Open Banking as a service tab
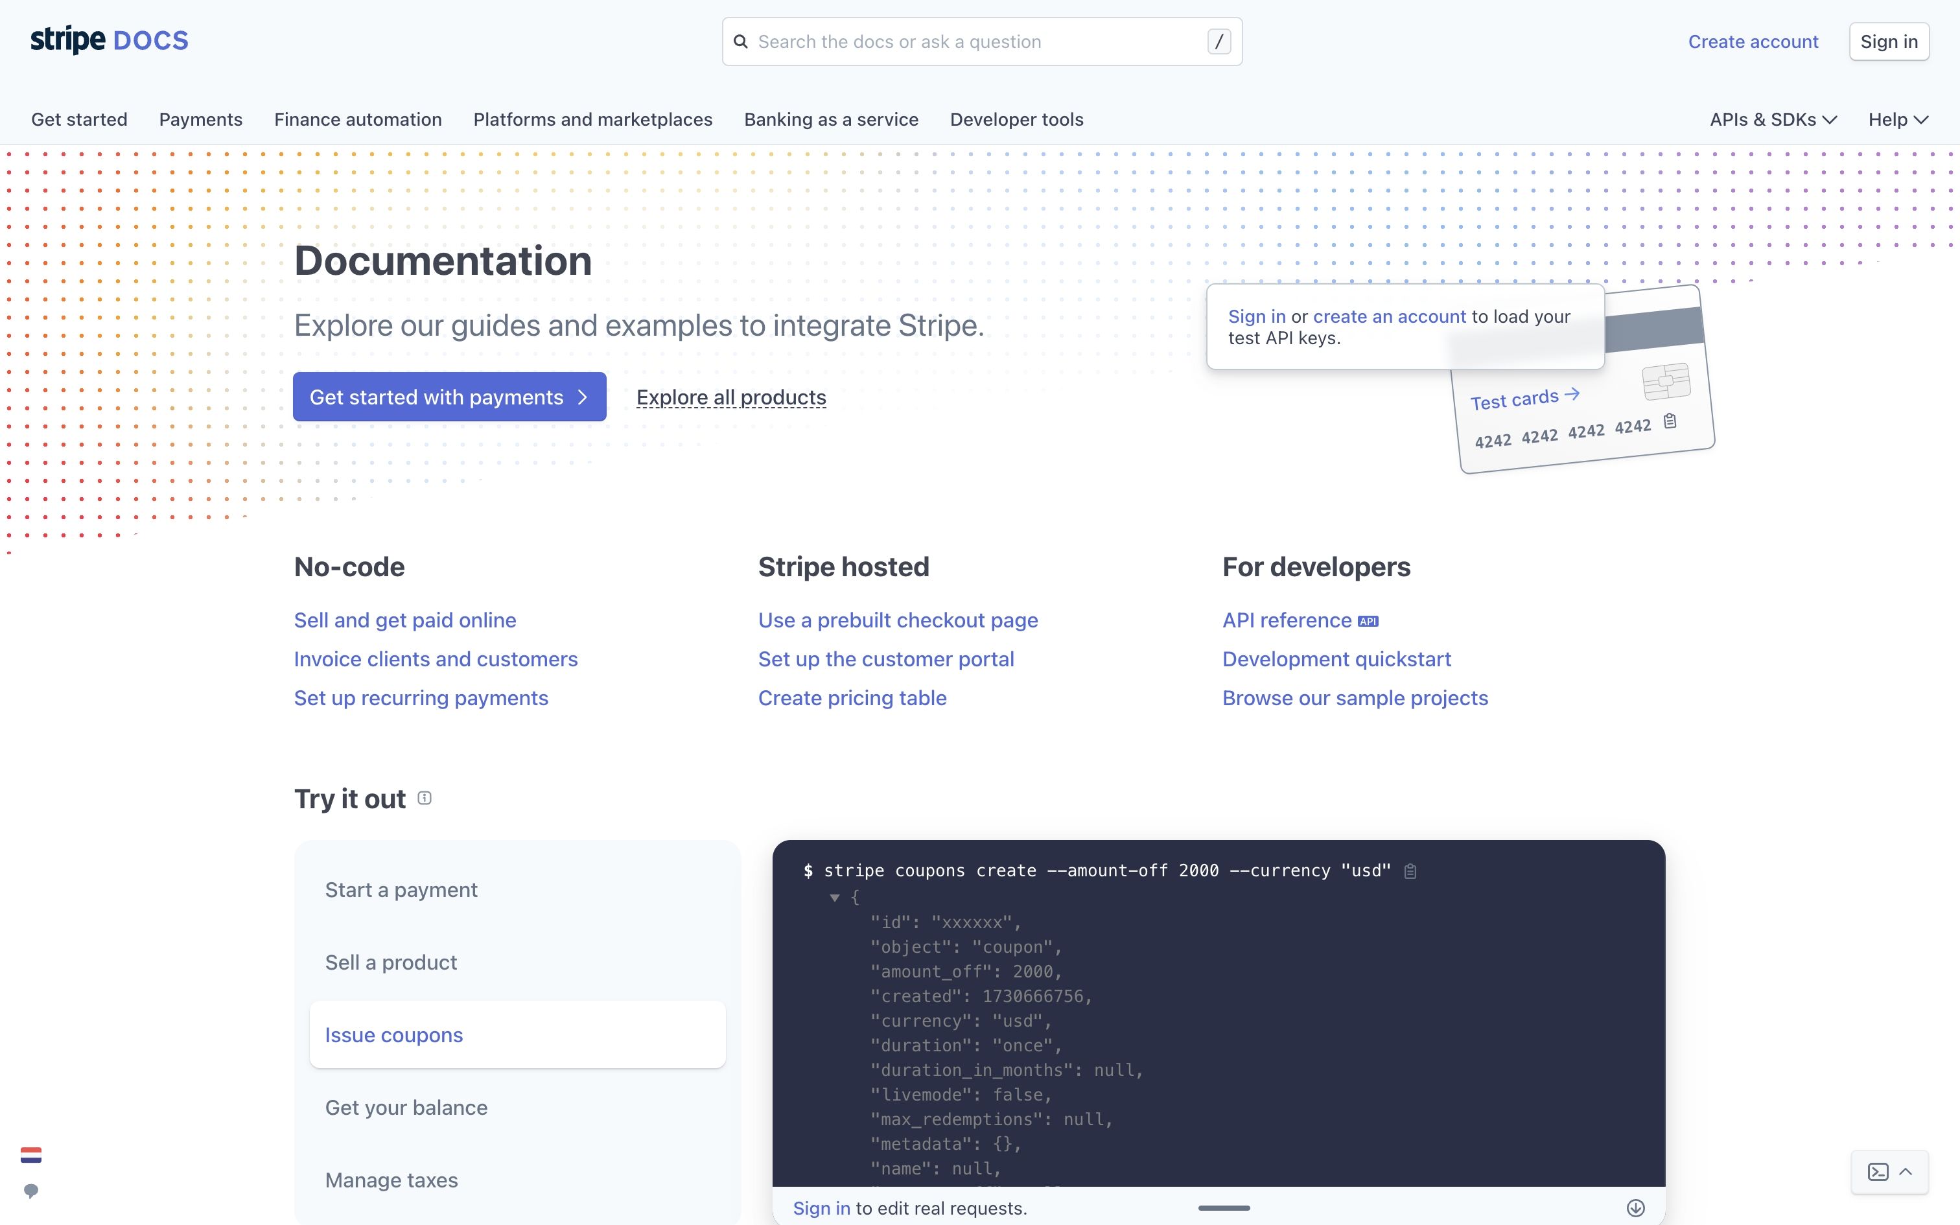The height and width of the screenshot is (1225, 1960). coord(831,120)
